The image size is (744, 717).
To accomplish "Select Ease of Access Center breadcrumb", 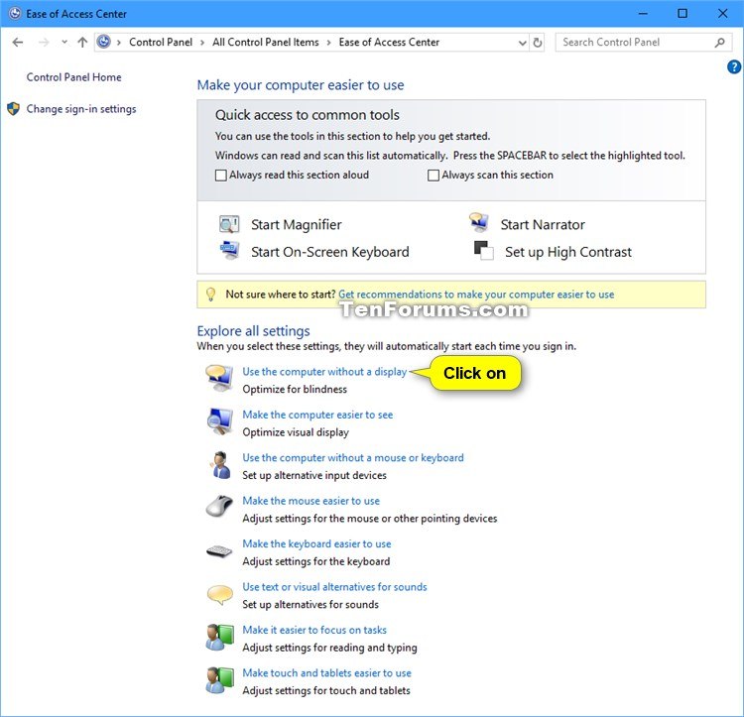I will click(389, 43).
